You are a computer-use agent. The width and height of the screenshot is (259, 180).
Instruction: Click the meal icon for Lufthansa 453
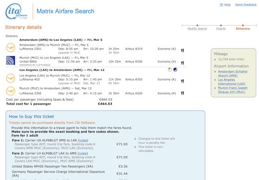183,81
